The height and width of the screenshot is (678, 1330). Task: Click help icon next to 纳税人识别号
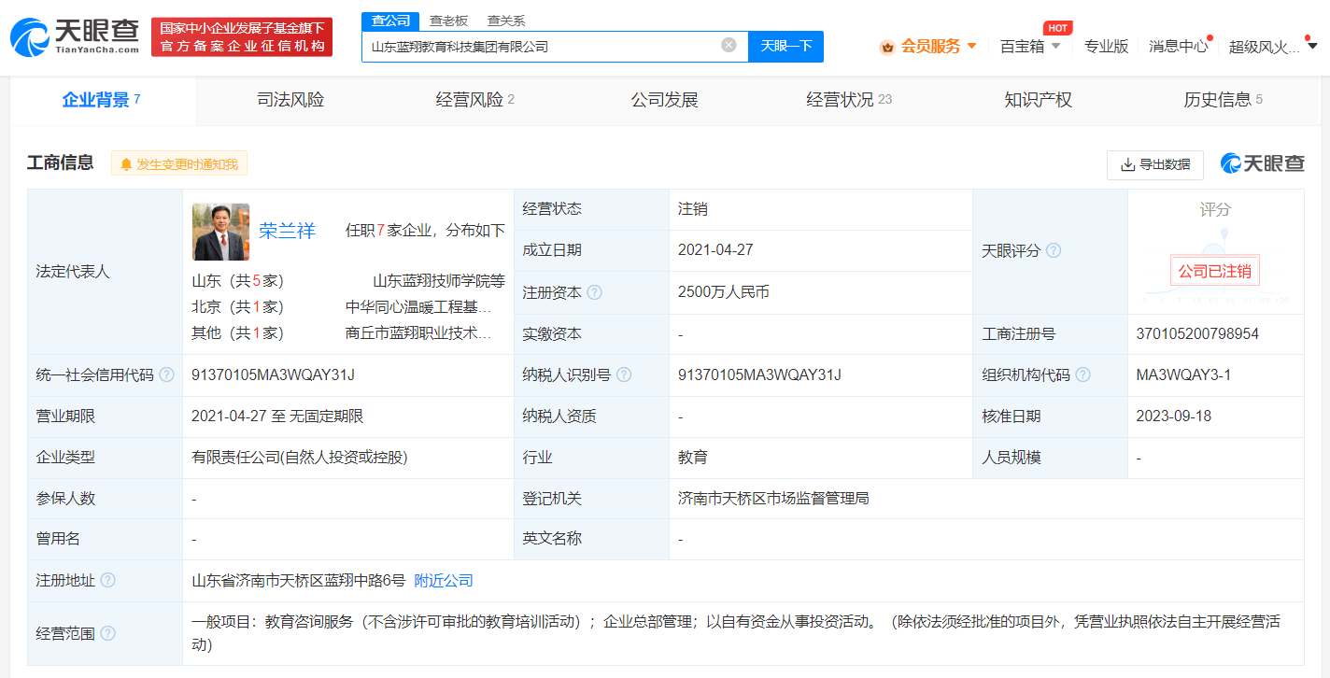click(624, 374)
